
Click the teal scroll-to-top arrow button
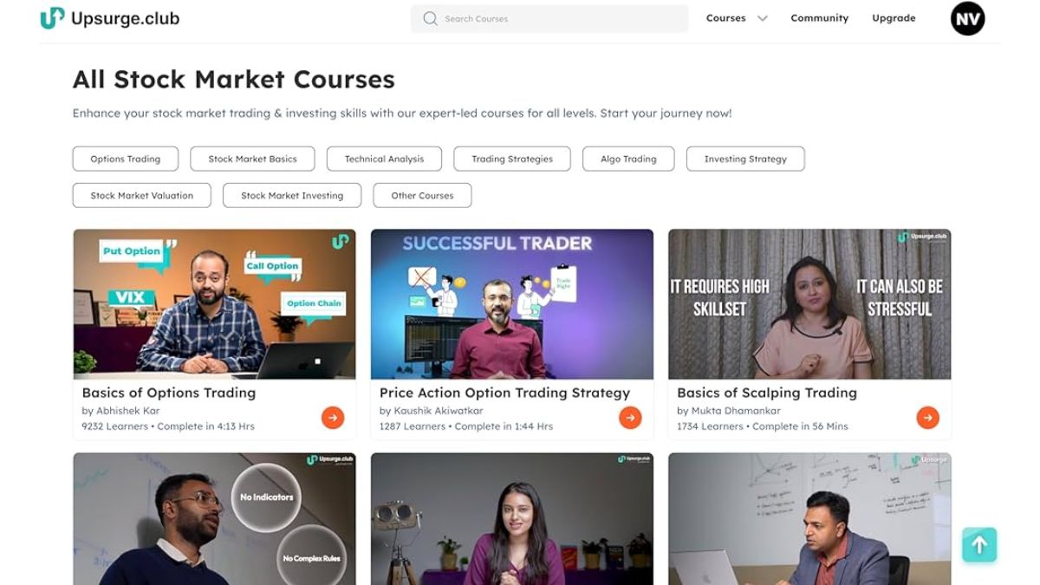point(979,545)
